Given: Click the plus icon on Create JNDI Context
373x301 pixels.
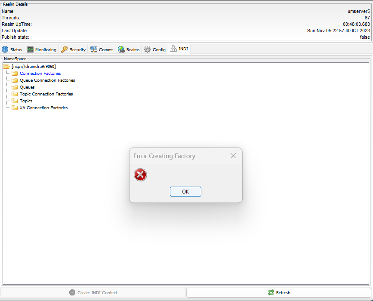Looking at the screenshot, I should [x=72, y=292].
